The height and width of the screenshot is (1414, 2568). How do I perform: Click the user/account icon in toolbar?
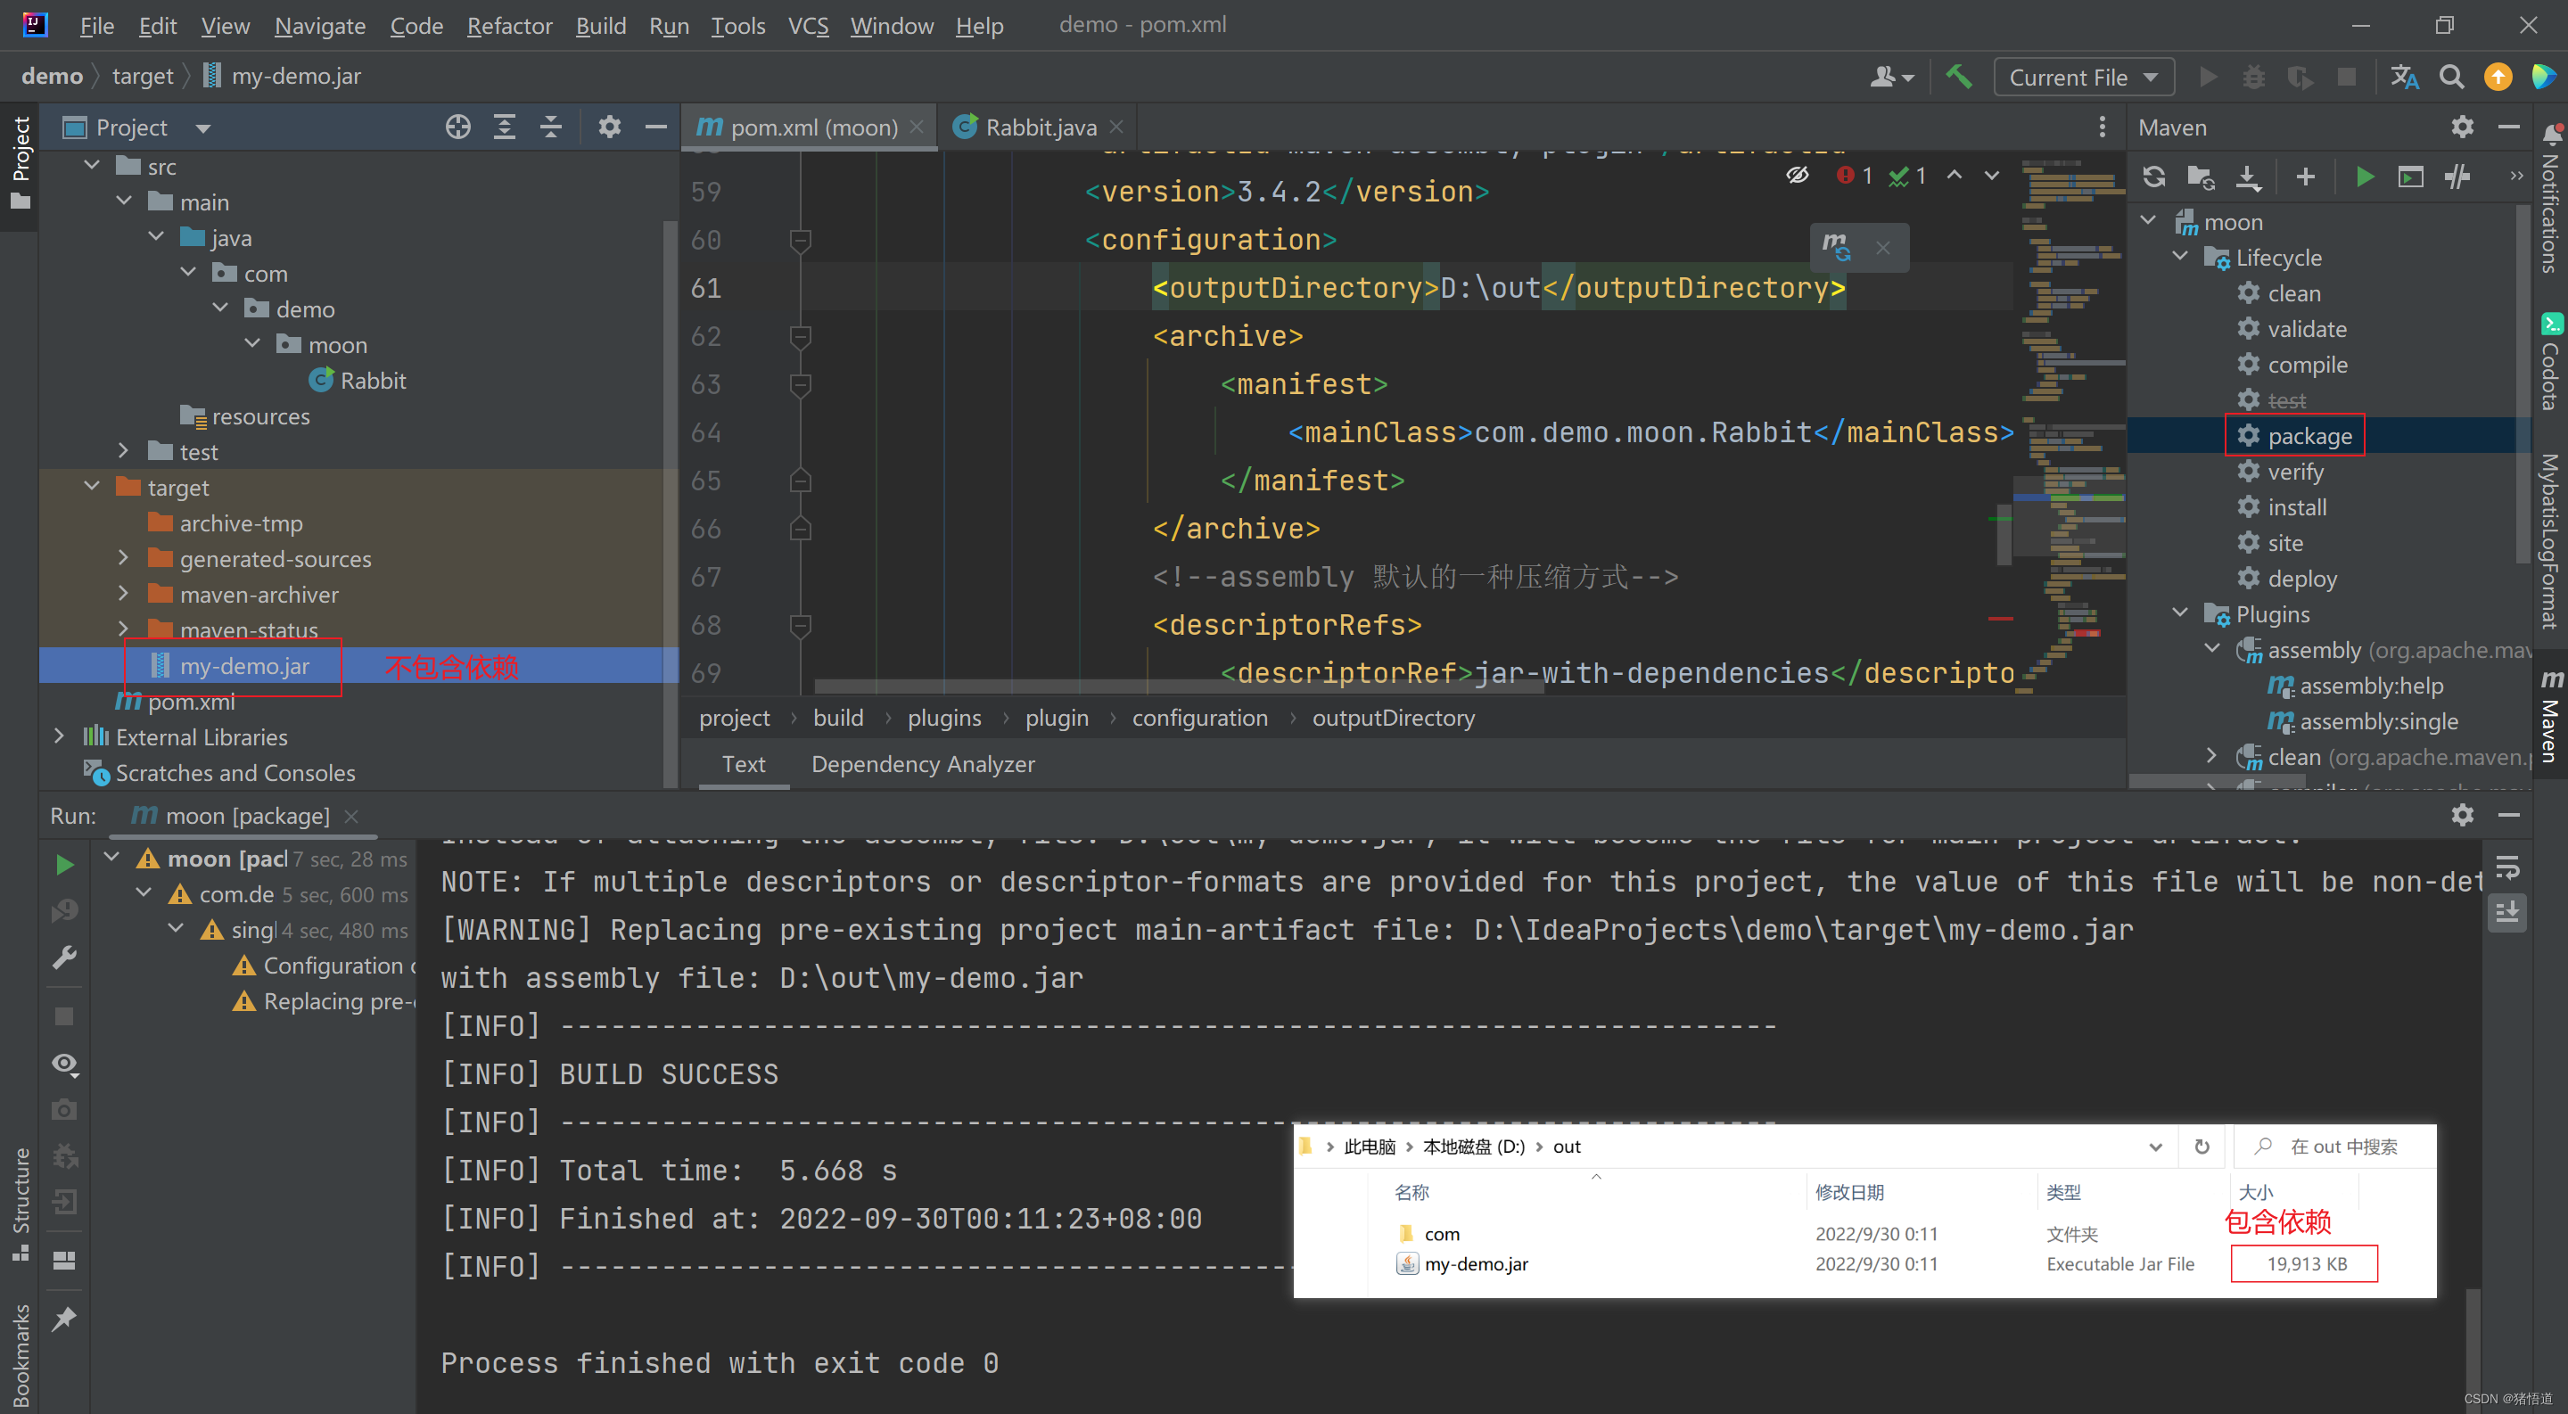click(x=1891, y=77)
